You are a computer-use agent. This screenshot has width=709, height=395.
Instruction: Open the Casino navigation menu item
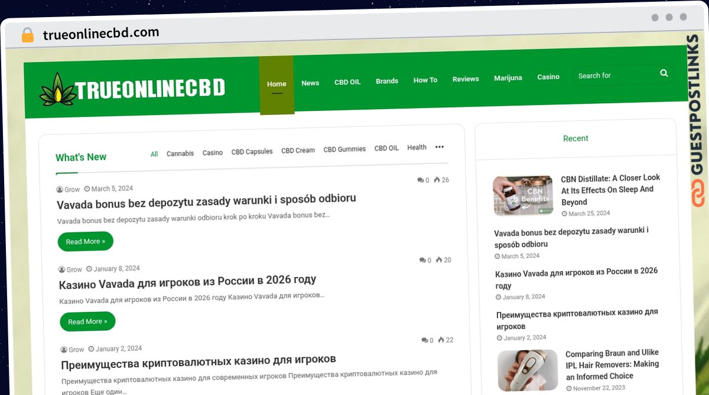548,77
